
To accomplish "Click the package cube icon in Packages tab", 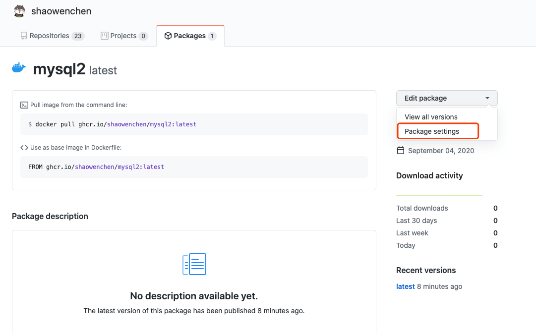I will point(168,36).
